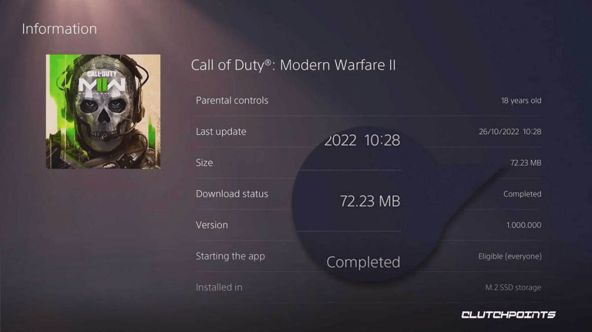The image size is (592, 332).
Task: Select the Parental controls row label
Action: pos(232,101)
